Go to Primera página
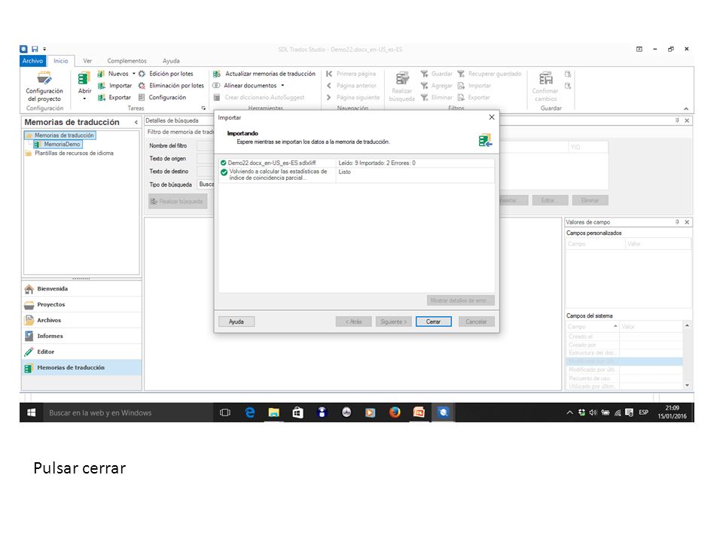This screenshot has height=542, width=723. click(351, 74)
